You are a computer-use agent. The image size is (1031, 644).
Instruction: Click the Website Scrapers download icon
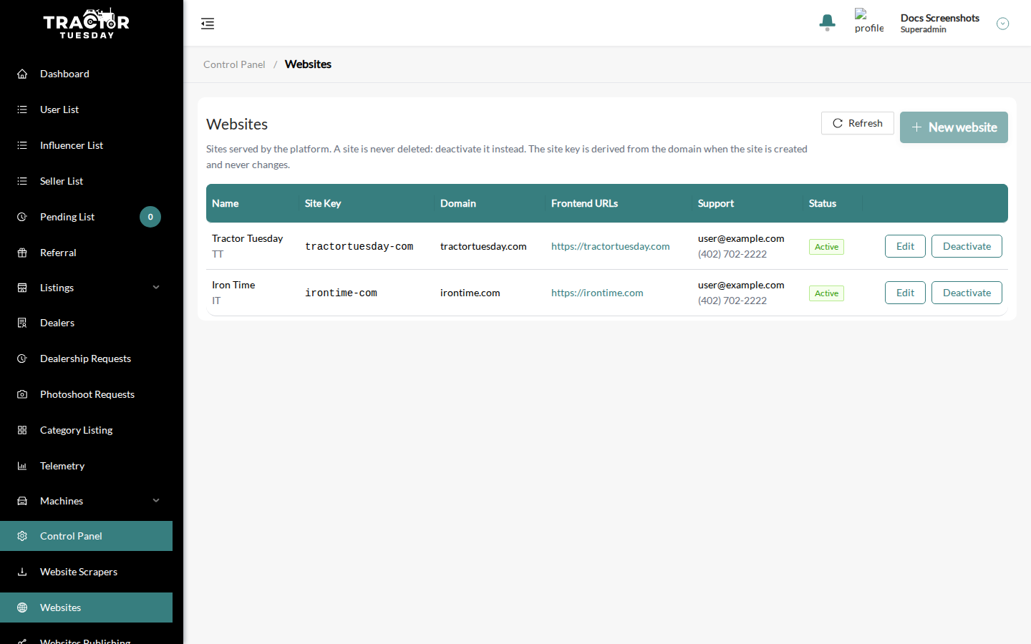click(22, 572)
